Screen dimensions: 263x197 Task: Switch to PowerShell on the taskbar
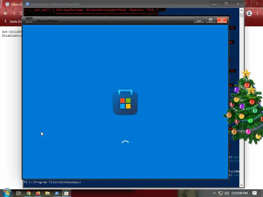point(57,193)
